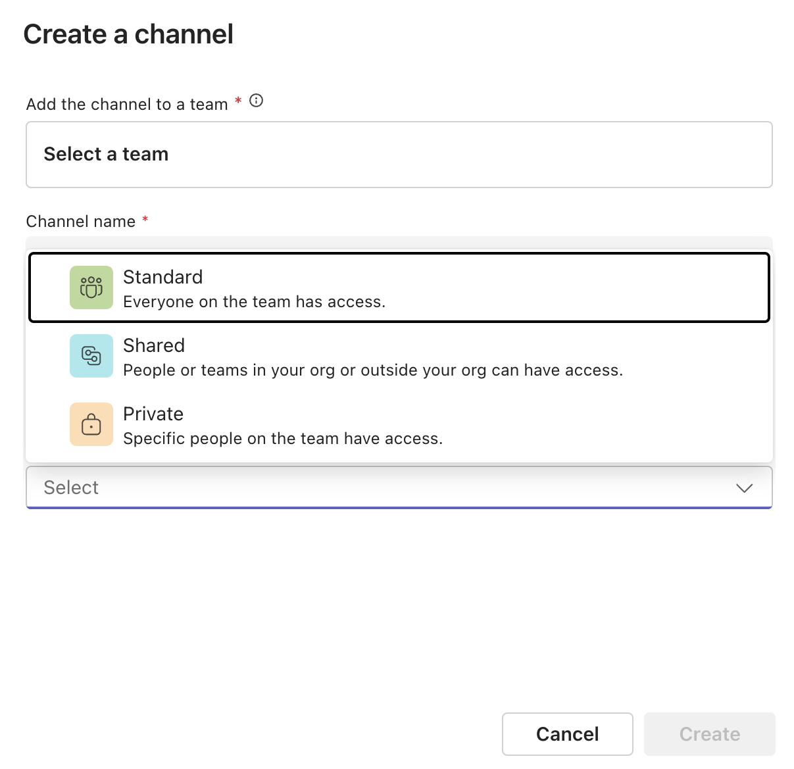The height and width of the screenshot is (769, 794).
Task: Click the info icon beside team label
Action: tap(257, 101)
